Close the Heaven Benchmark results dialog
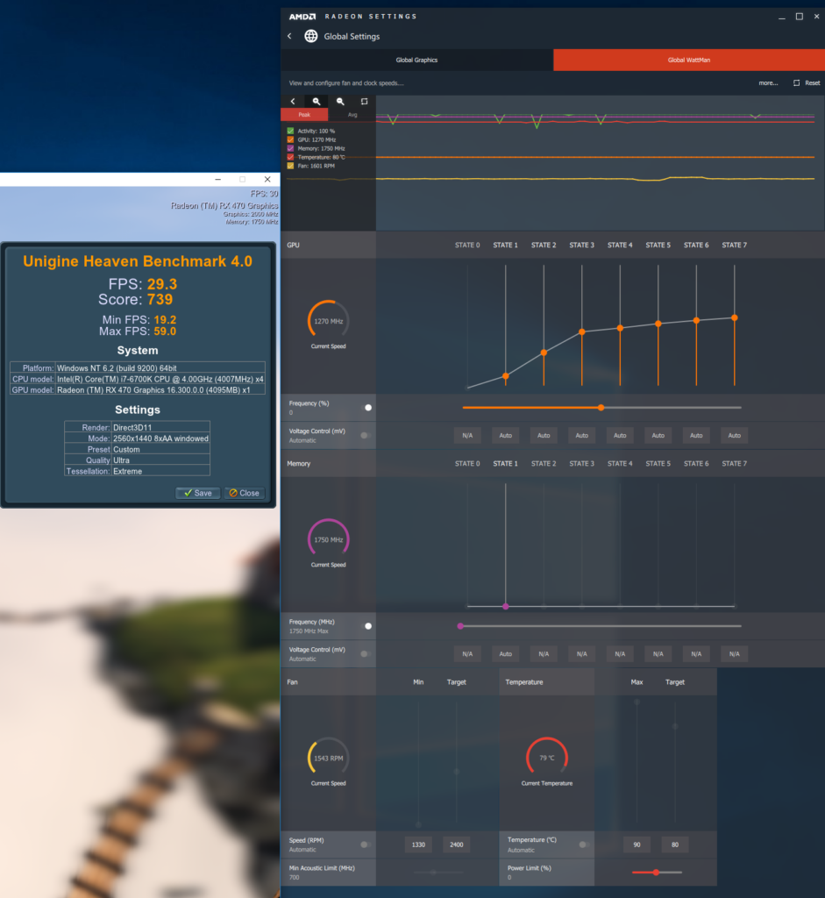The image size is (825, 898). 245,493
